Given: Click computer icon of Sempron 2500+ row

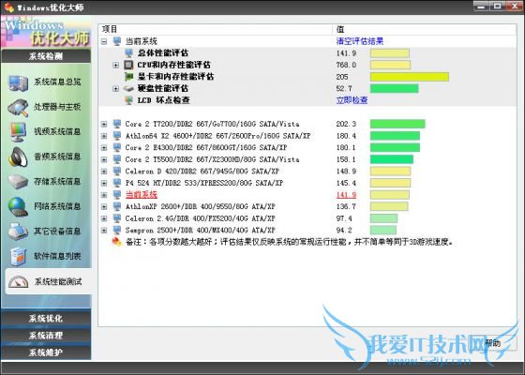Looking at the screenshot, I should [117, 230].
